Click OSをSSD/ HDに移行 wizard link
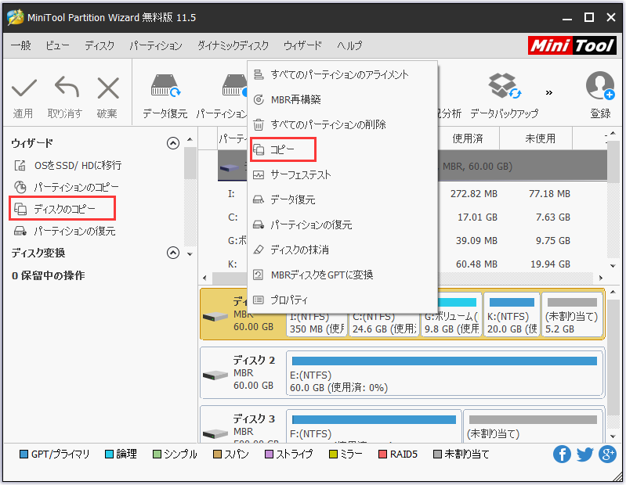Image resolution: width=626 pixels, height=485 pixels. pos(78,165)
